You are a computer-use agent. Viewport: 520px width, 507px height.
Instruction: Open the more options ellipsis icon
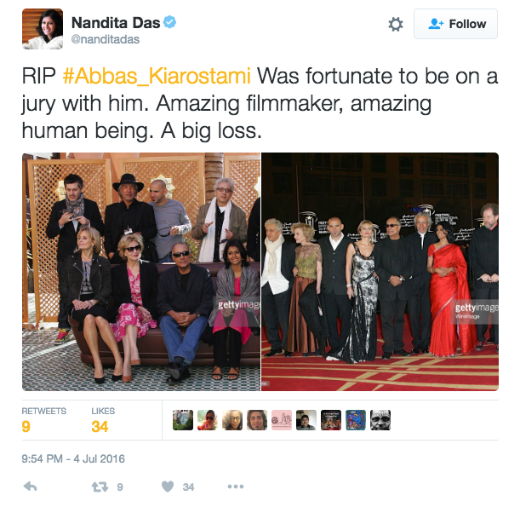click(236, 487)
